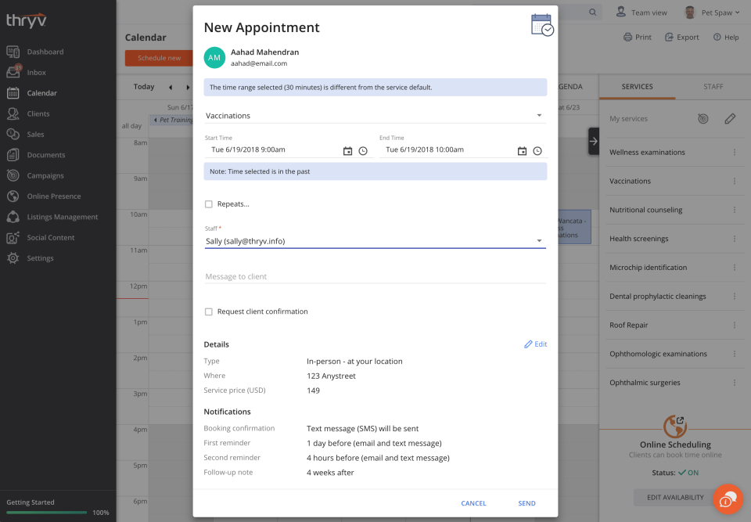
Task: Enable the Repeats checkbox
Action: pyautogui.click(x=209, y=204)
